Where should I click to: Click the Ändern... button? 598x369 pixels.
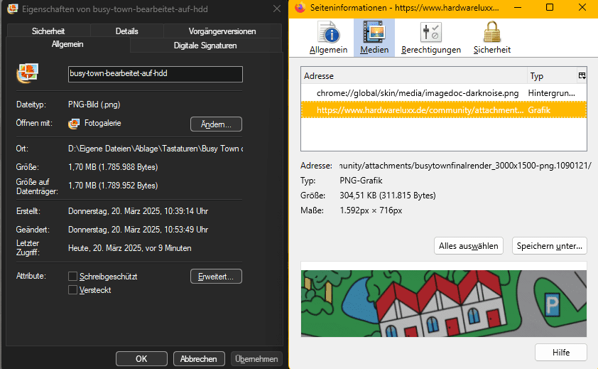pyautogui.click(x=216, y=124)
